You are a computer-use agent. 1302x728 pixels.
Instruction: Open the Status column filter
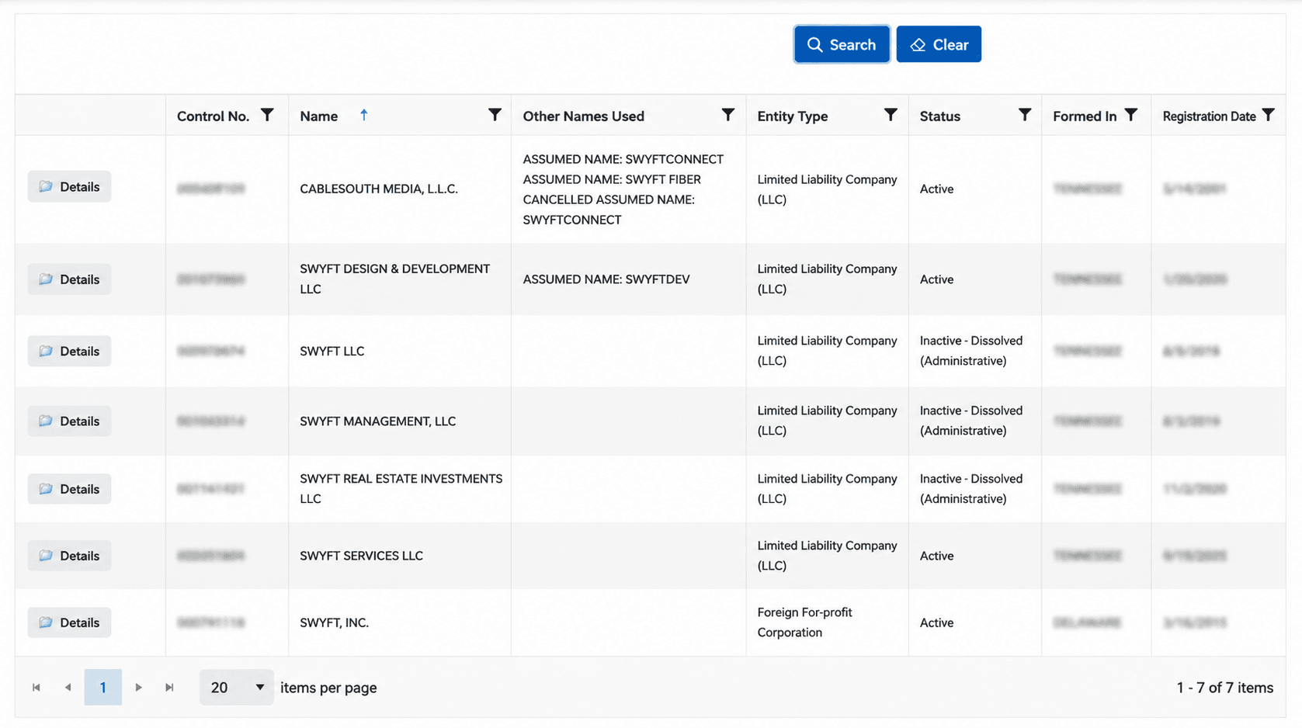(x=1025, y=115)
